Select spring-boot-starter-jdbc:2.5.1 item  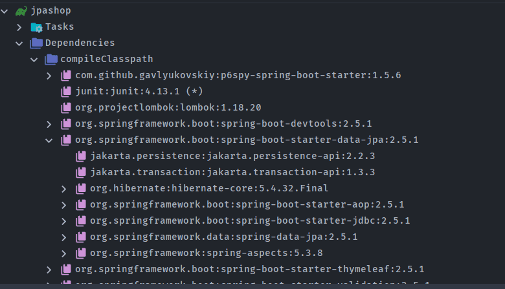[x=250, y=220]
